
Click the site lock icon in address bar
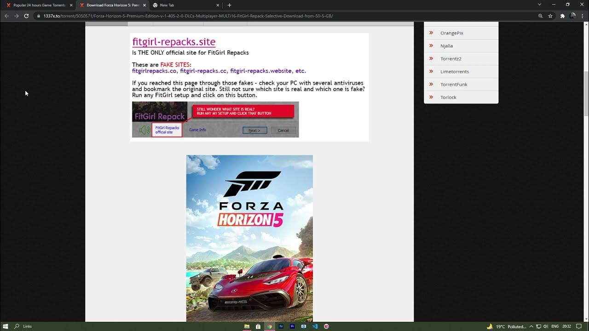(39, 16)
